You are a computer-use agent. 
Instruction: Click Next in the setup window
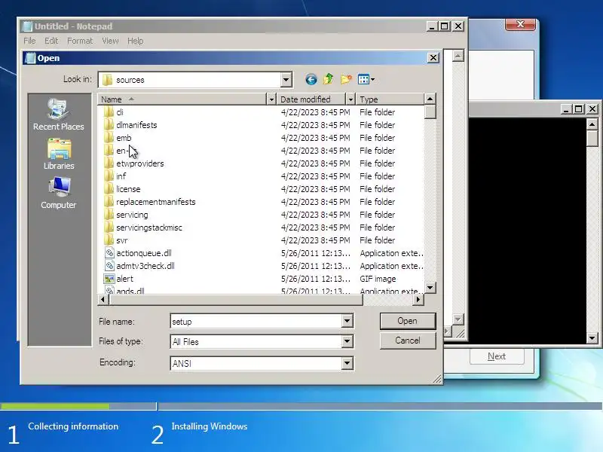(497, 356)
